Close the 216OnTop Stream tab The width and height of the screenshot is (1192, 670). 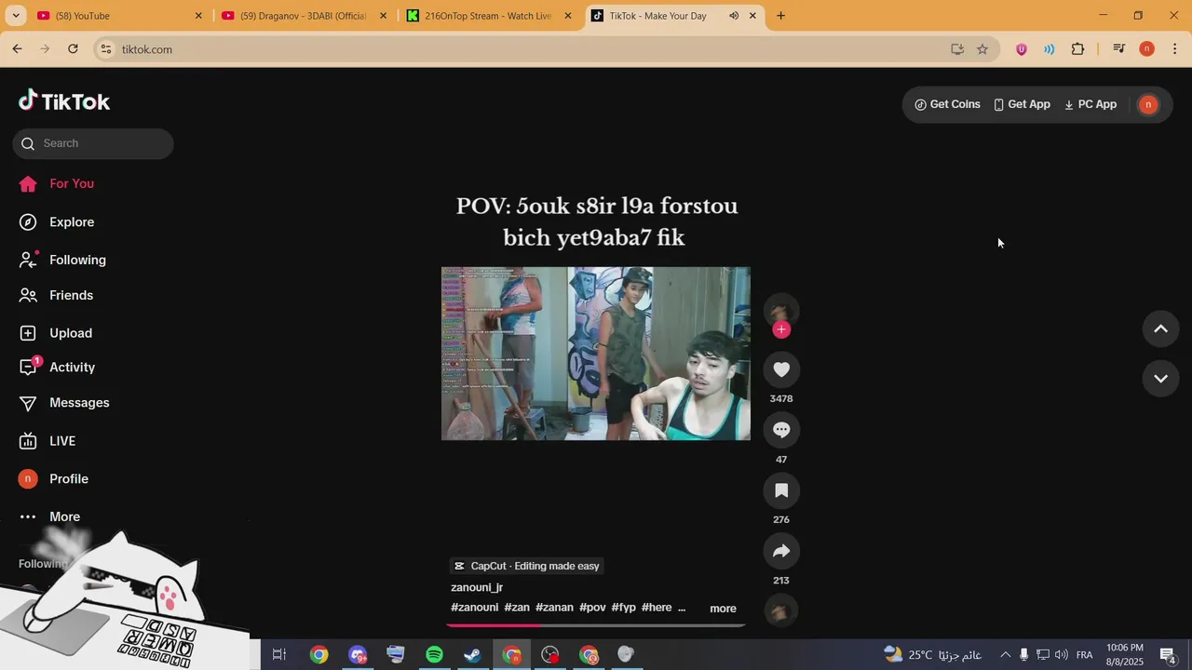pos(568,16)
